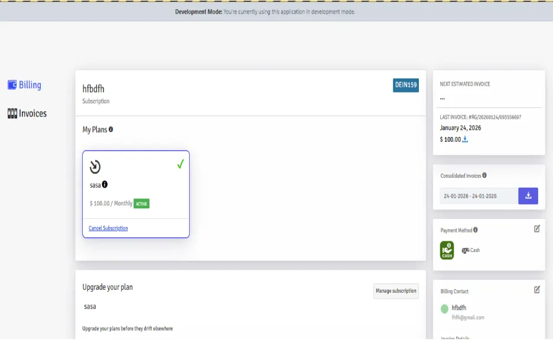The width and height of the screenshot is (553, 340).
Task: Edit the Billing Contact
Action: (537, 290)
